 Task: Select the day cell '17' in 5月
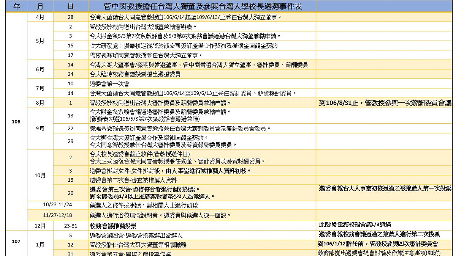(x=70, y=55)
